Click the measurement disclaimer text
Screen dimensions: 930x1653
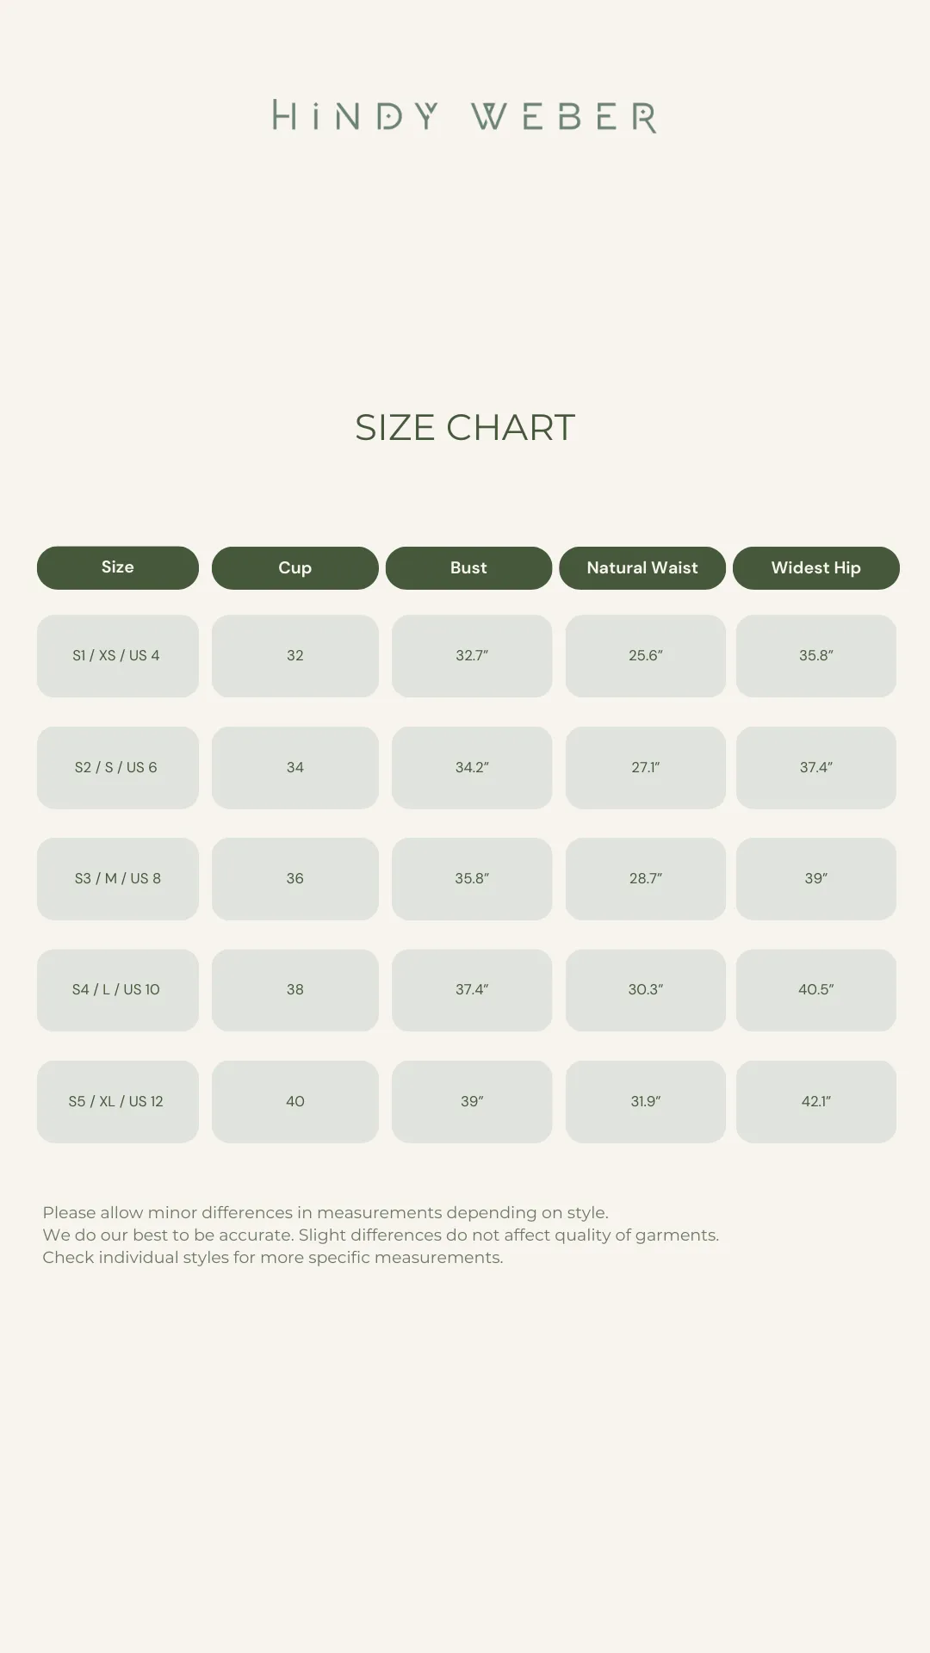(381, 1235)
